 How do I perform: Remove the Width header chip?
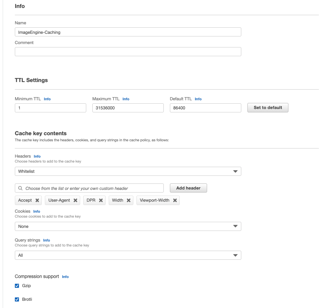(x=128, y=200)
